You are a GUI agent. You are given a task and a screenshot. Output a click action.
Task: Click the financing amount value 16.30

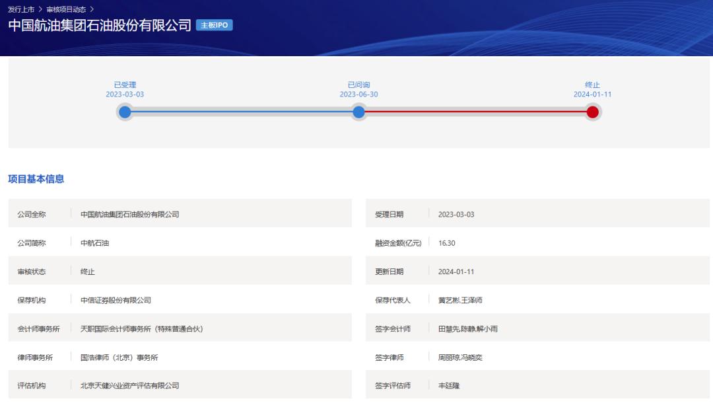point(446,243)
